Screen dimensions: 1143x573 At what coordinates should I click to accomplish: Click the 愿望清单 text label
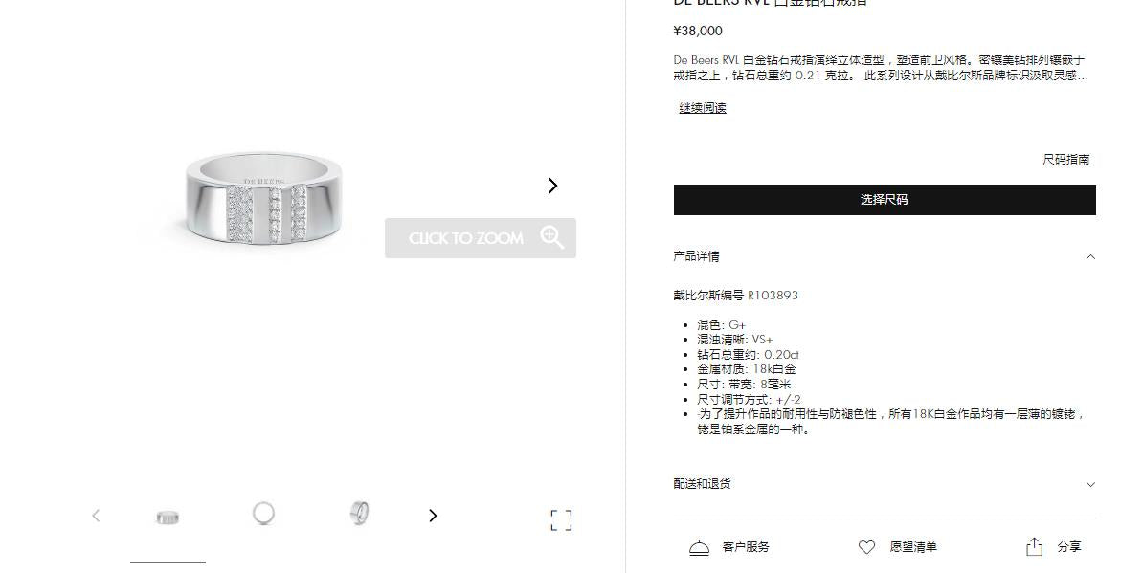pos(913,547)
